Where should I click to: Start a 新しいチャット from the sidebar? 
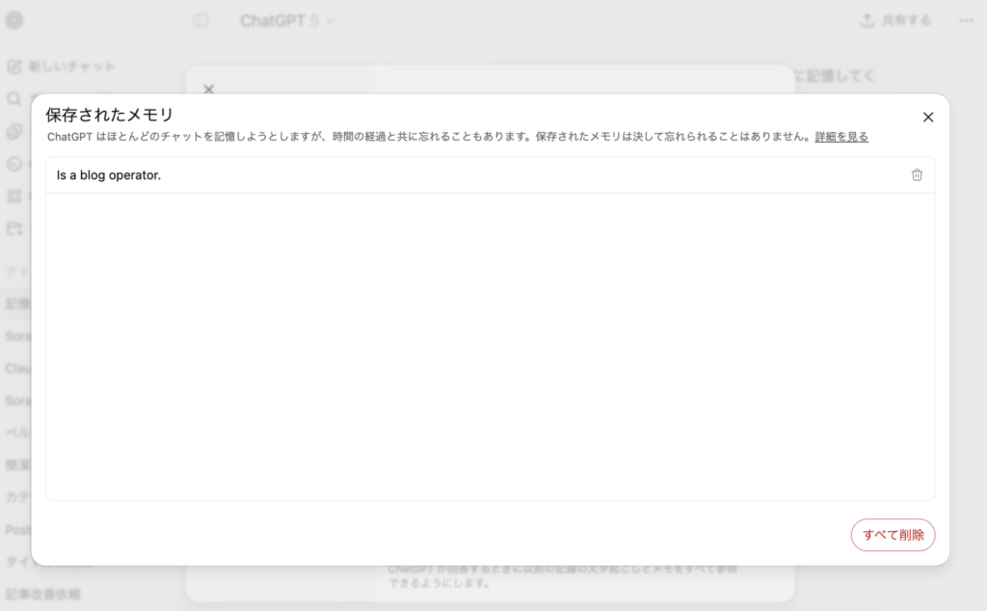(x=62, y=66)
